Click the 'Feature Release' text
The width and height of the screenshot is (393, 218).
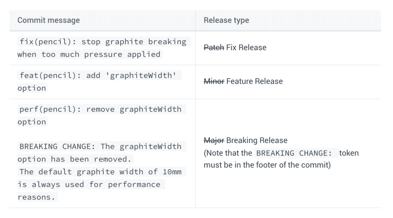point(255,81)
